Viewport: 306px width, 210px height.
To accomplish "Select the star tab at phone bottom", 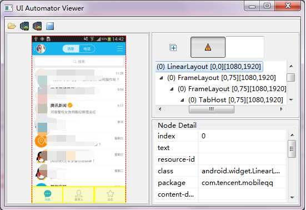I will pos(110,196).
